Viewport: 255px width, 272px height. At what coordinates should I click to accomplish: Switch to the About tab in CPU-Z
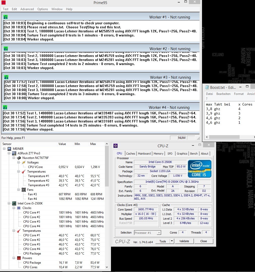[205, 154]
